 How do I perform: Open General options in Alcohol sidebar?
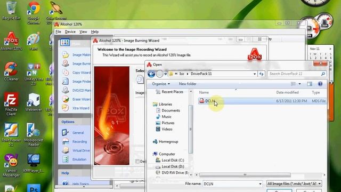[x=73, y=133]
